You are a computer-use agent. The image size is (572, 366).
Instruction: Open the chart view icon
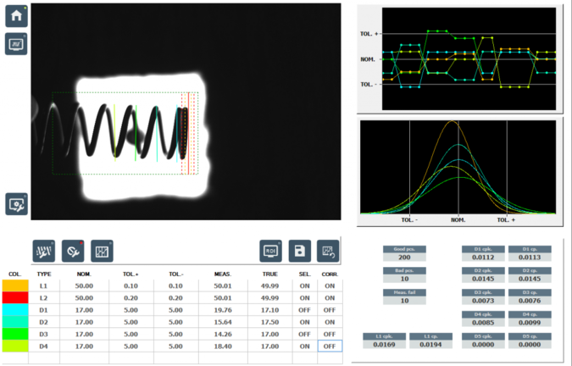102,251
